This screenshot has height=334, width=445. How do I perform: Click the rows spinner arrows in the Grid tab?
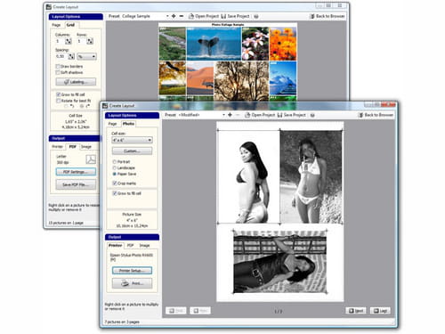point(90,41)
